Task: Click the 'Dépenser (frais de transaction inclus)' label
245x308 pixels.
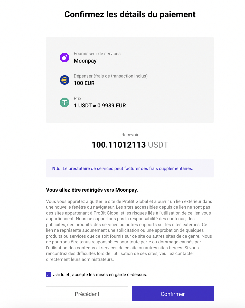Action: tap(111, 76)
